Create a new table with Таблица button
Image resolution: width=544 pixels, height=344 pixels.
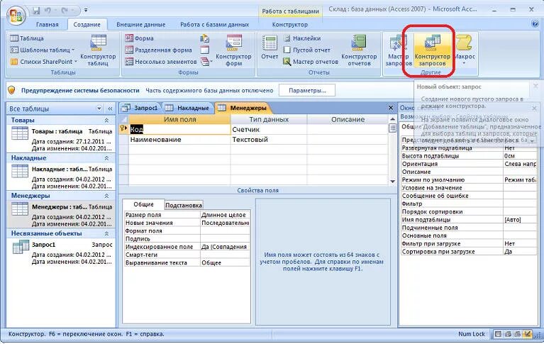[x=27, y=38]
